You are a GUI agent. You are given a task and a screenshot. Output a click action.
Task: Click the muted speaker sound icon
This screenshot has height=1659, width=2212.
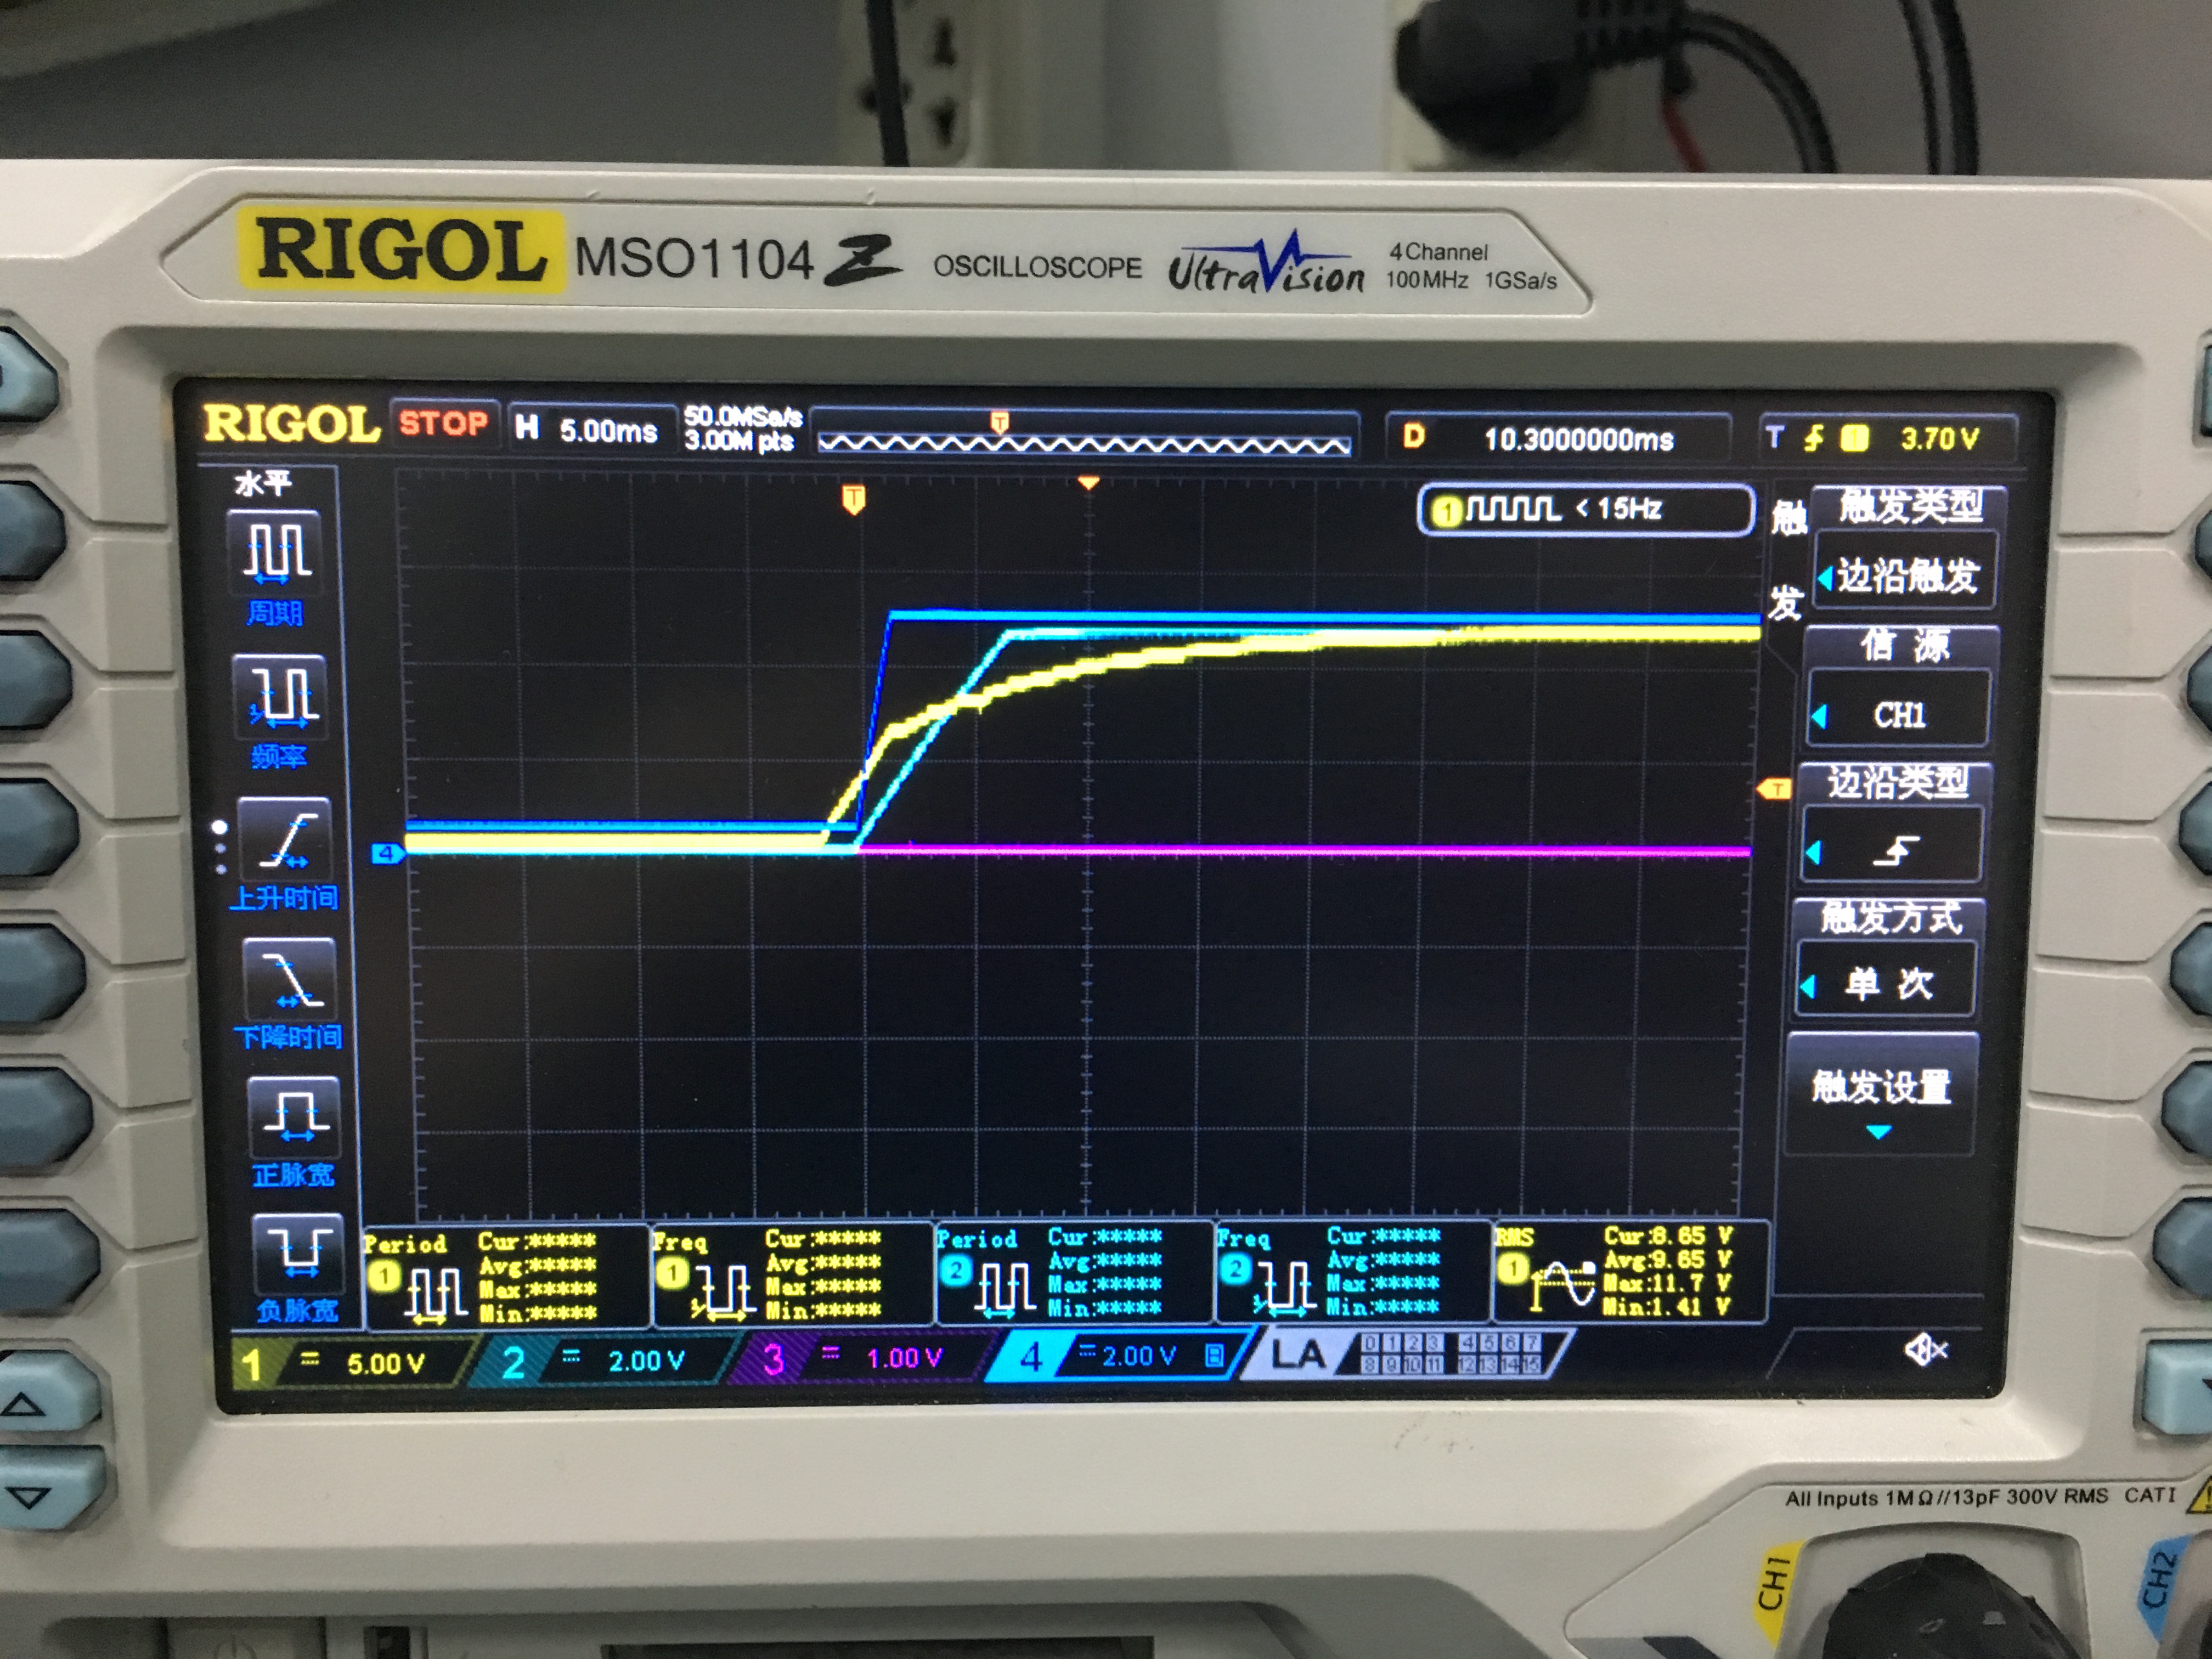tap(1925, 1351)
